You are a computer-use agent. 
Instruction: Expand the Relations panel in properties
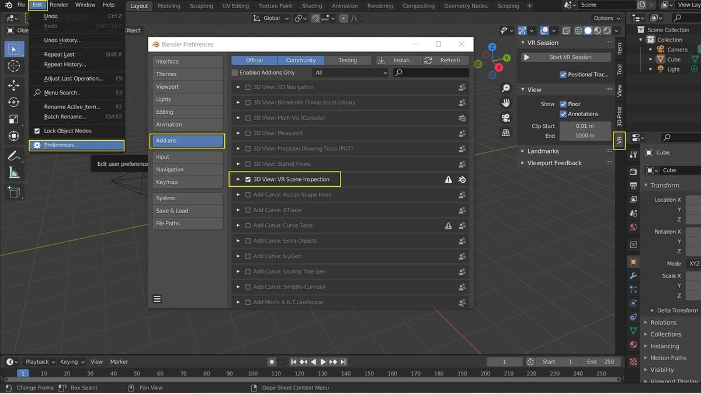pos(664,322)
